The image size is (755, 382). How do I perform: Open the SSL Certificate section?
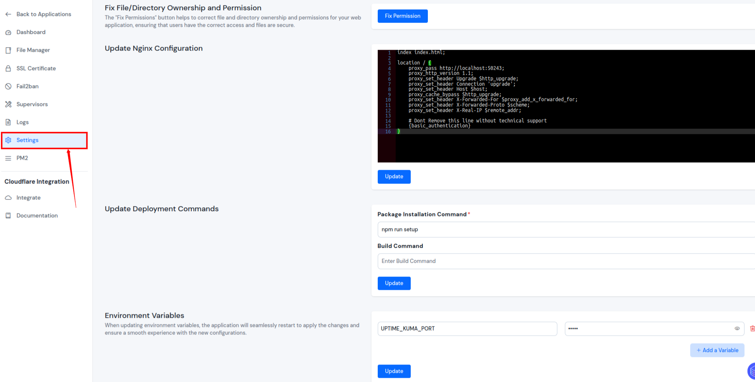click(x=36, y=68)
